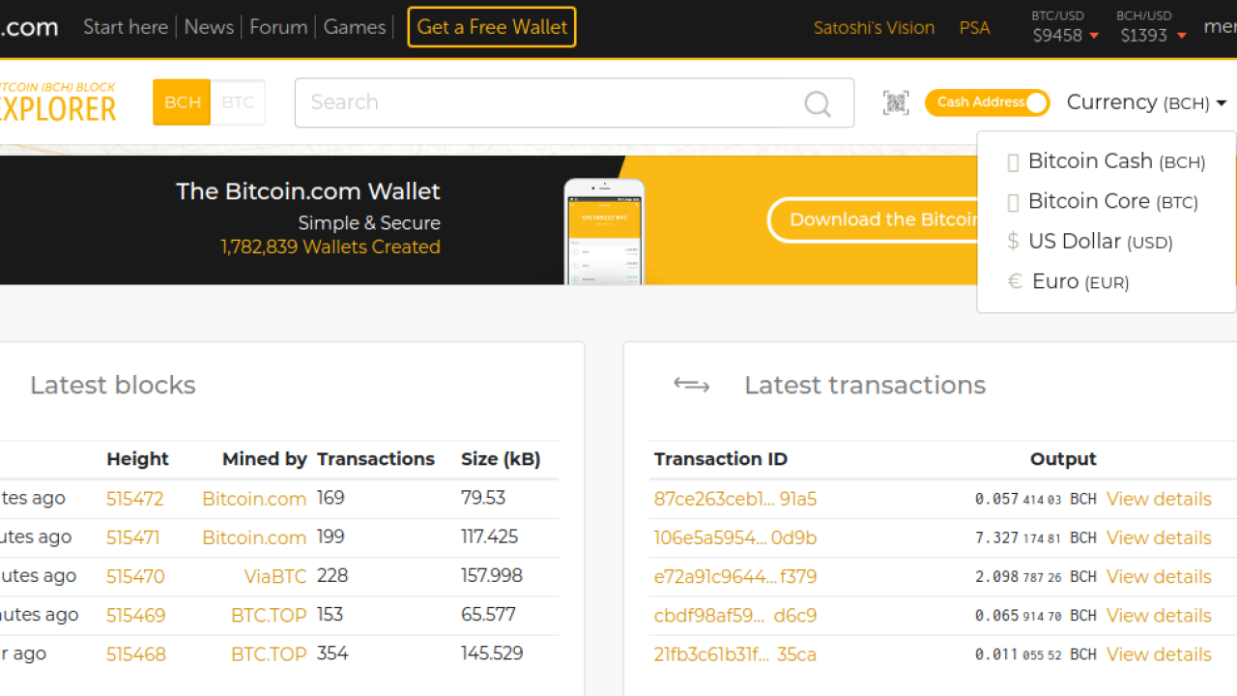The image size is (1237, 696).
Task: Toggle the Cash Address switch
Action: 987,102
